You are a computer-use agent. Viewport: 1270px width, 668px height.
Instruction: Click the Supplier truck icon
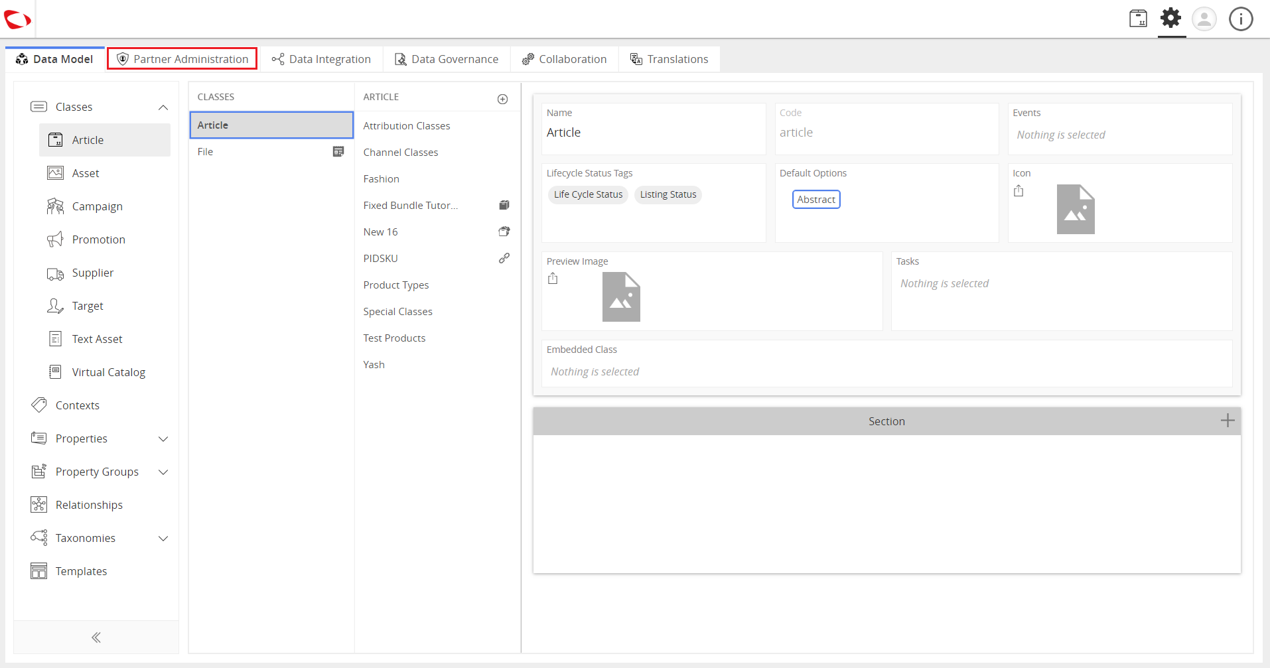pyautogui.click(x=56, y=273)
